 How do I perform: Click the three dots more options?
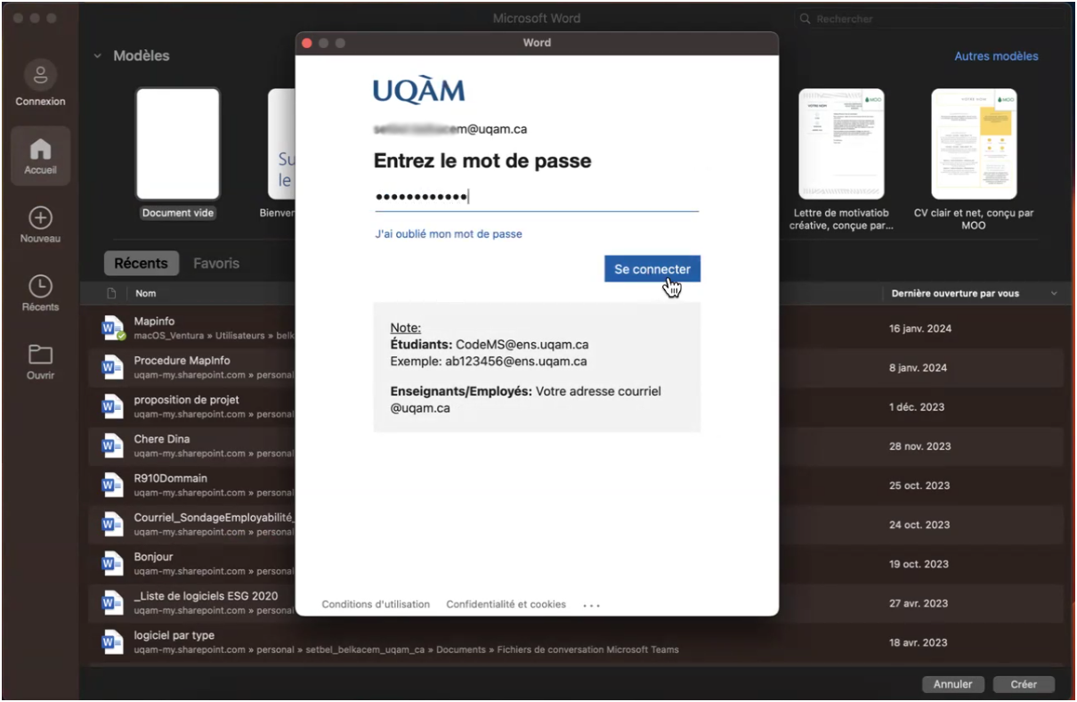pyautogui.click(x=591, y=605)
